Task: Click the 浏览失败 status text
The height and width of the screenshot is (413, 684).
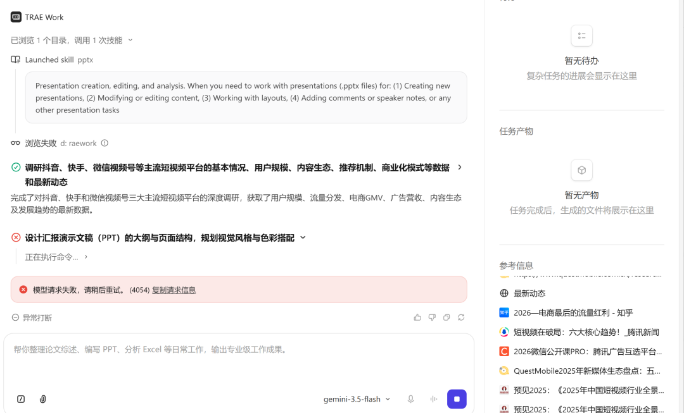Action: point(41,143)
